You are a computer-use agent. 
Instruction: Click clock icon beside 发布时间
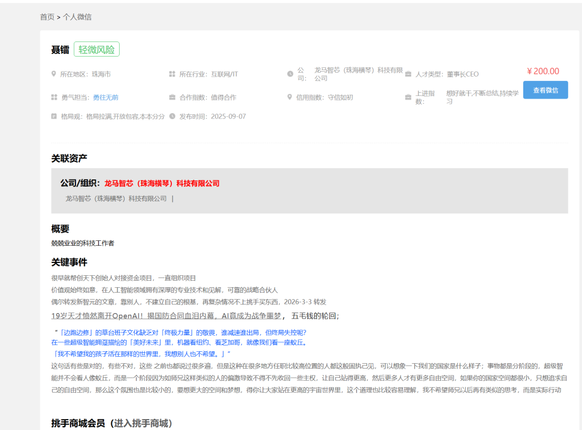click(x=172, y=116)
